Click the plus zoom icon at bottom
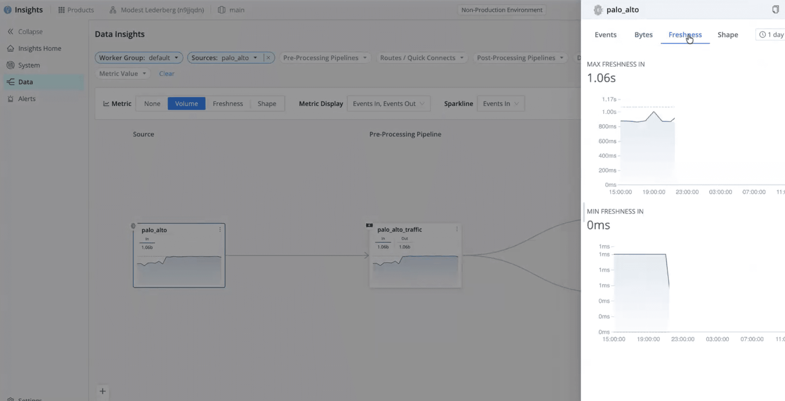785x401 pixels. click(103, 391)
